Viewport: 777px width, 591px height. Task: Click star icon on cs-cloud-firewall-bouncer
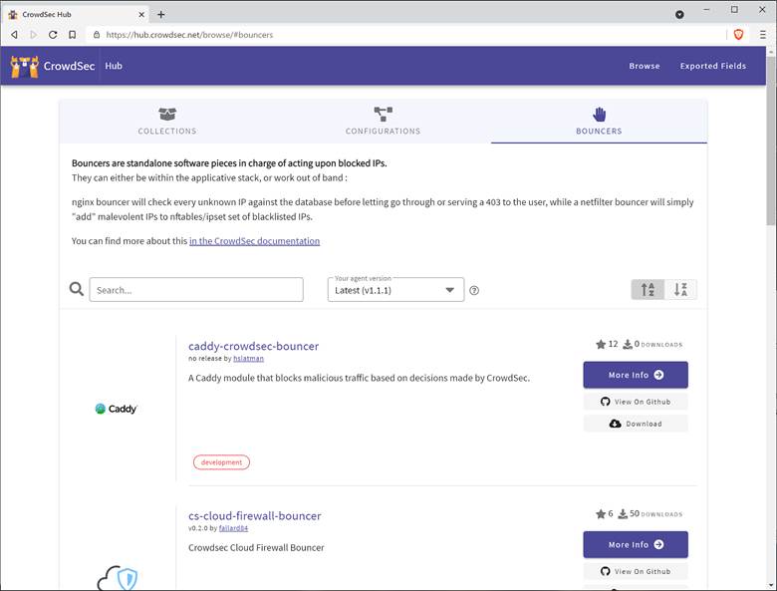coord(601,513)
